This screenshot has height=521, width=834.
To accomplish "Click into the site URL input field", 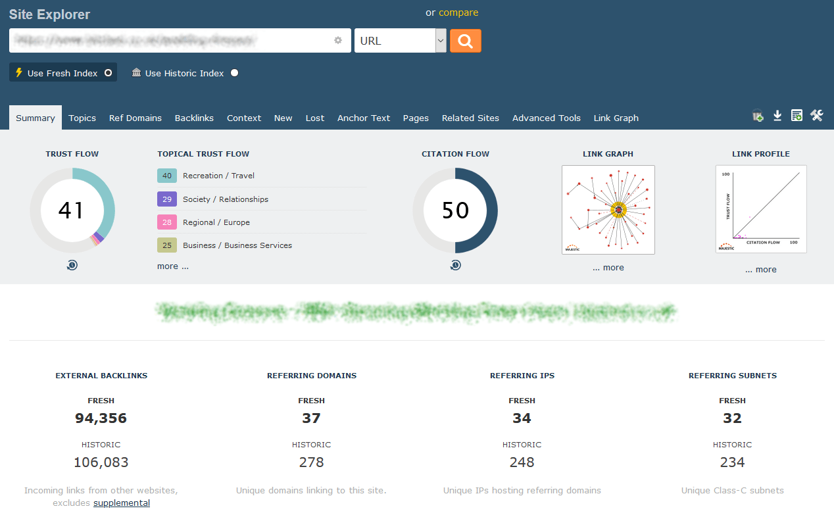I will point(171,40).
